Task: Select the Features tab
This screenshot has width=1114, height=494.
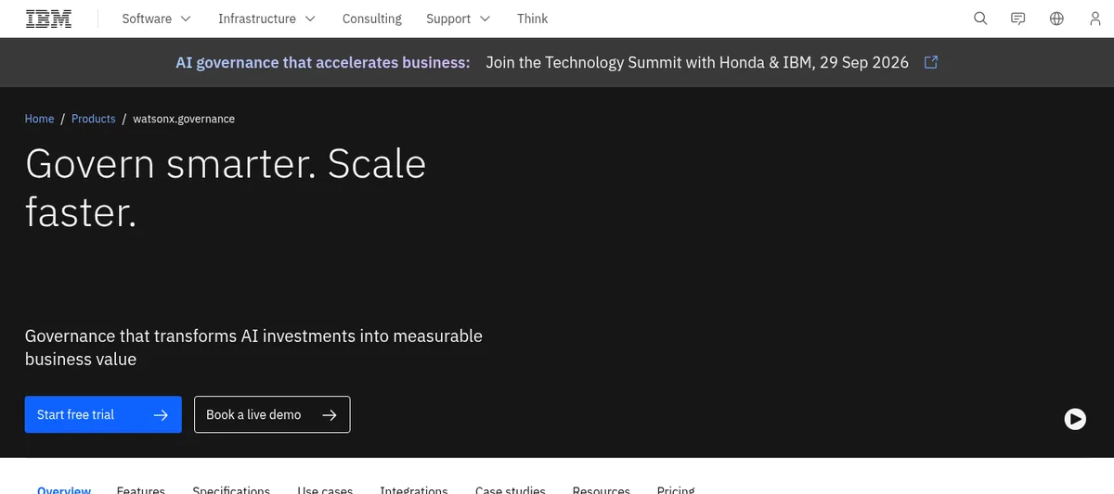Action: (x=141, y=488)
